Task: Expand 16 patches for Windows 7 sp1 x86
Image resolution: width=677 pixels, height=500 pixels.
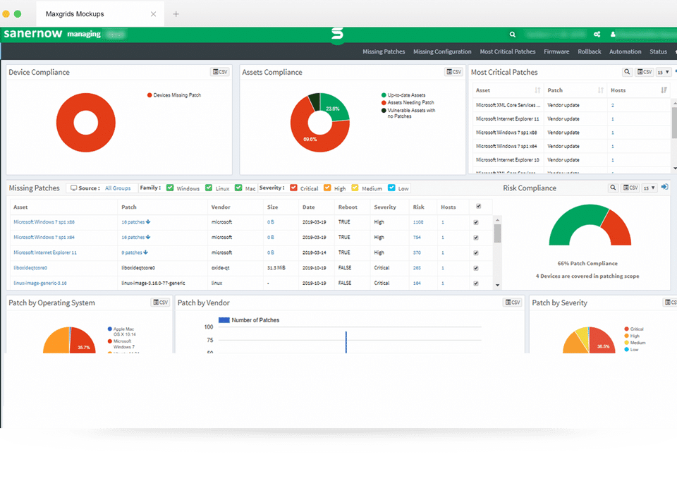Action: (135, 222)
